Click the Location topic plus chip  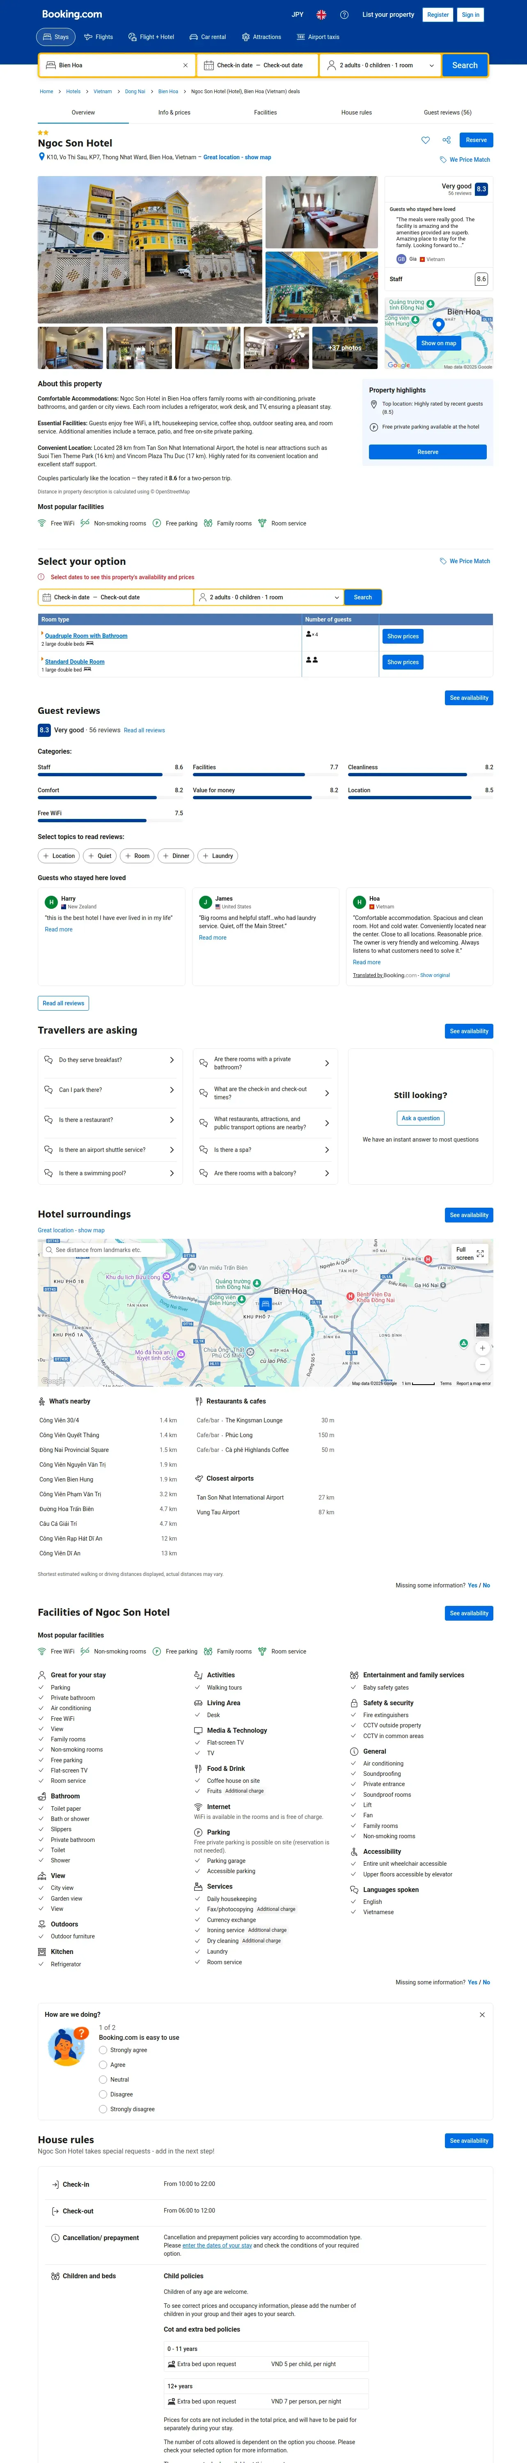58,856
